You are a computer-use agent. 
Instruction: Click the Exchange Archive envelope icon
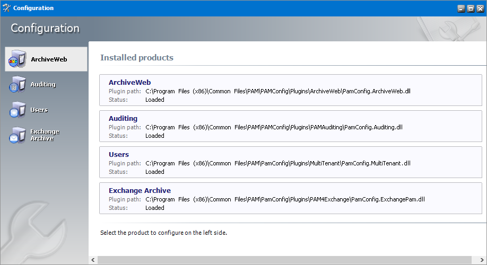pyautogui.click(x=17, y=135)
